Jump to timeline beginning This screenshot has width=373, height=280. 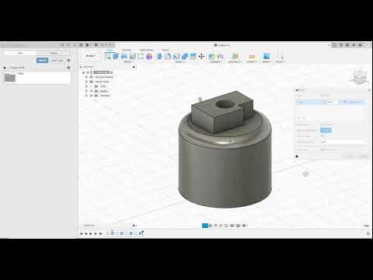82,233
